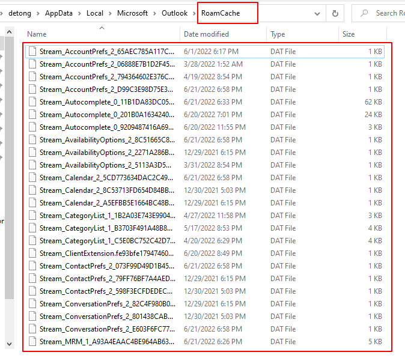Viewport: 405px width, 361px height.
Task: Navigate to the Outlook folder in breadcrumb
Action: (x=174, y=13)
